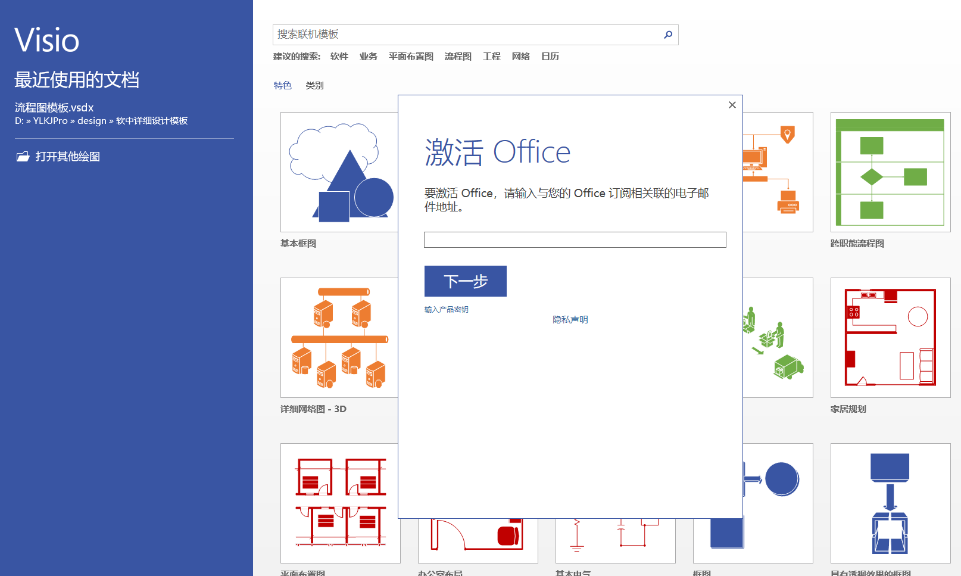Click the 家居规划 template label
This screenshot has height=576, width=961.
coord(848,409)
